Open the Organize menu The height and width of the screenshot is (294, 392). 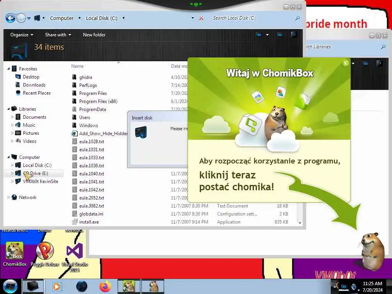pos(22,35)
